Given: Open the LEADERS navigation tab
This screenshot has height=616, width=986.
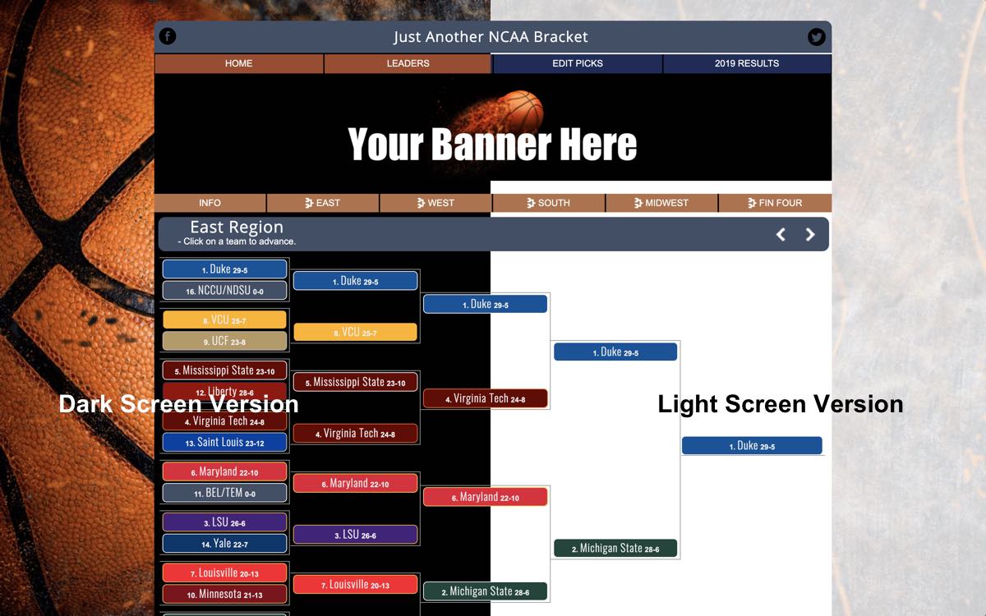Looking at the screenshot, I should (x=408, y=63).
